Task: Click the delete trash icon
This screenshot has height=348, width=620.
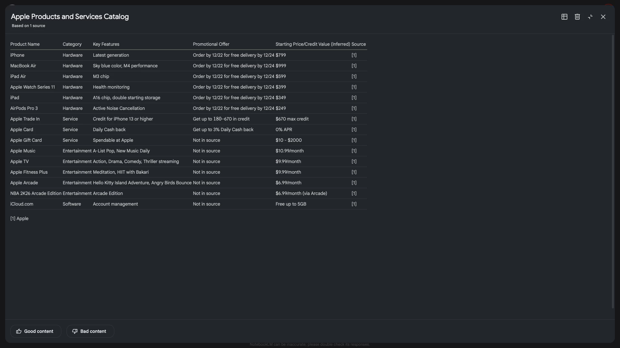Action: point(577,17)
